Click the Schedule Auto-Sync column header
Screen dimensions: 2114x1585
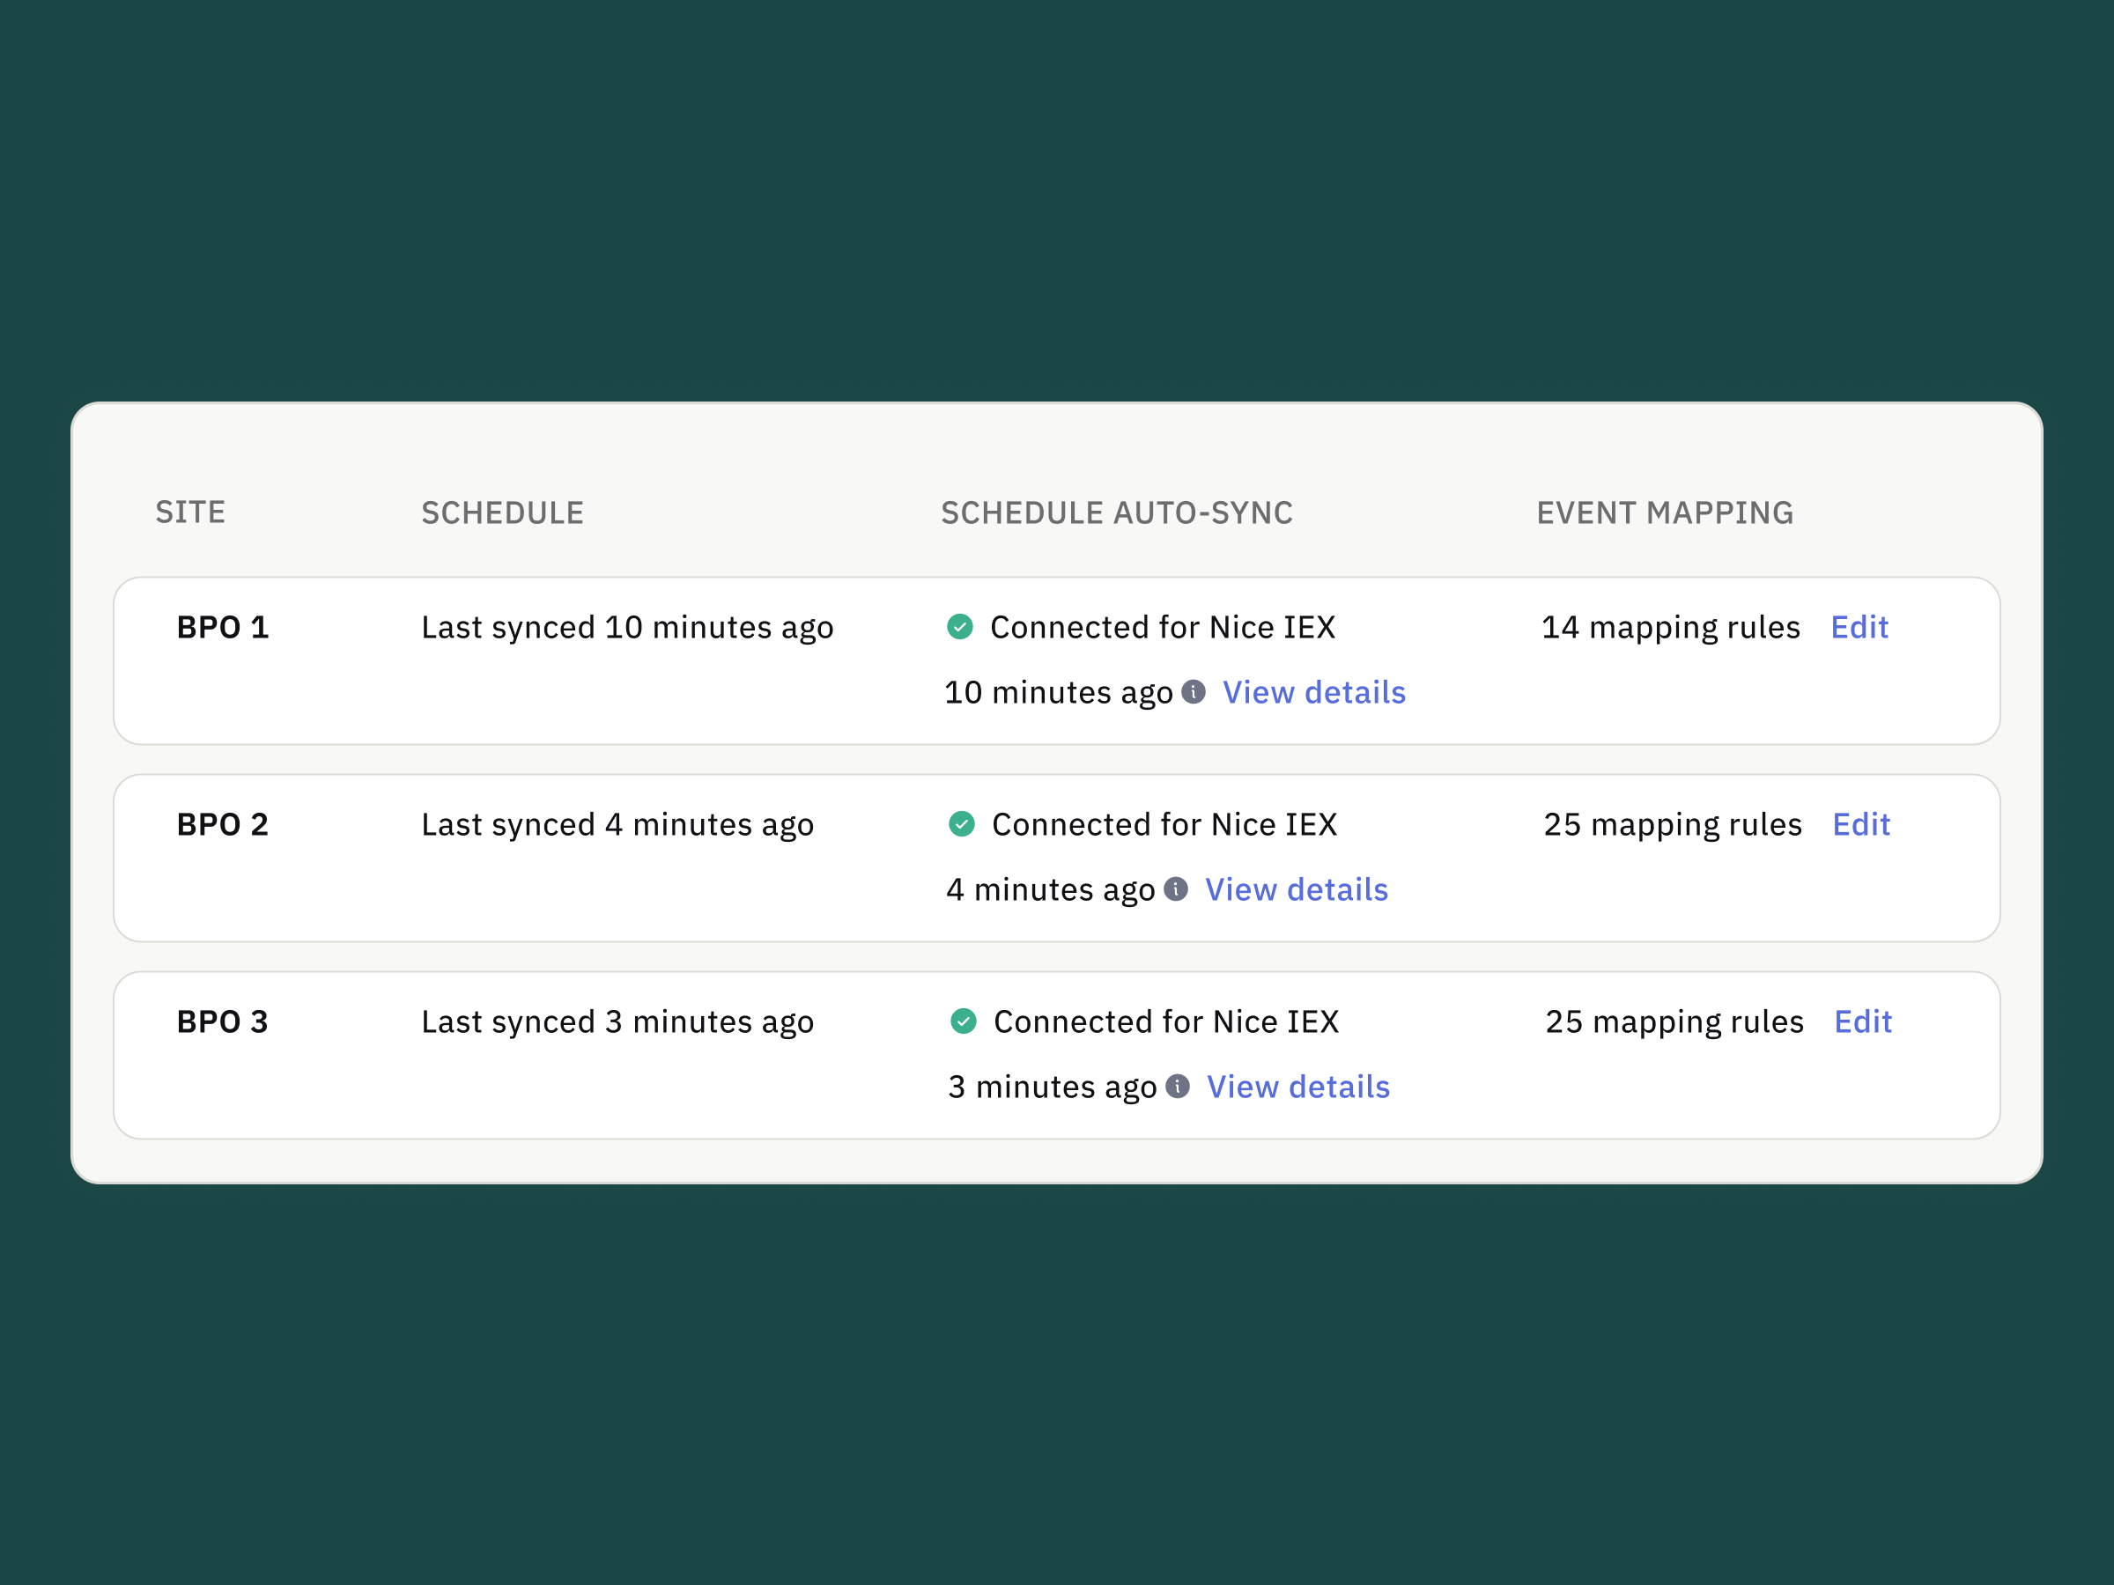tap(1116, 513)
